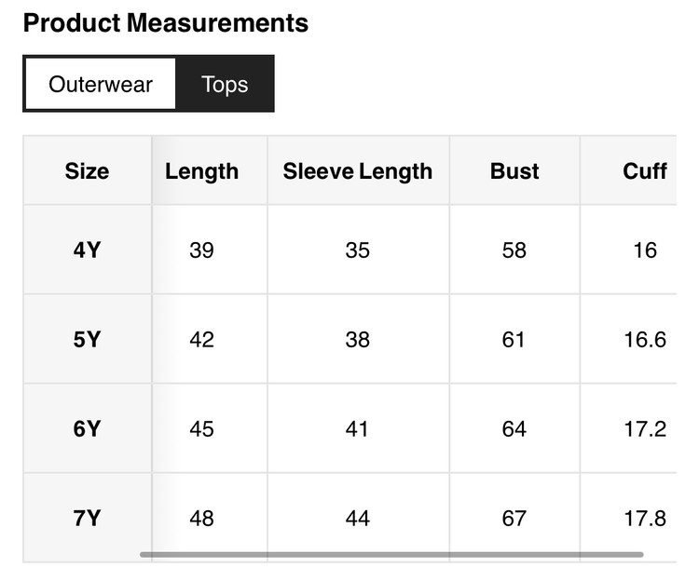Click the 6Y bust value 64

[514, 429]
